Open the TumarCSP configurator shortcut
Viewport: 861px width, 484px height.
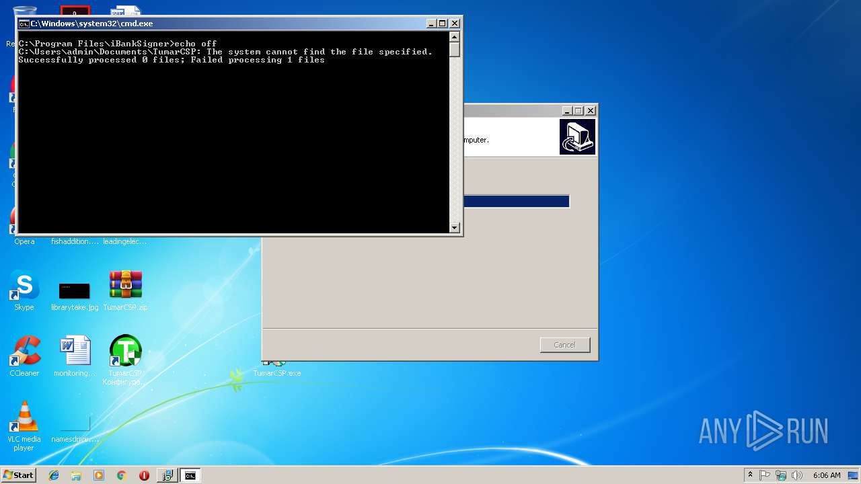pyautogui.click(x=125, y=360)
